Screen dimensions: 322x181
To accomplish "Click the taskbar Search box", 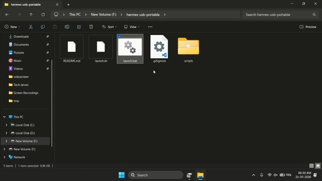I will pos(155,175).
